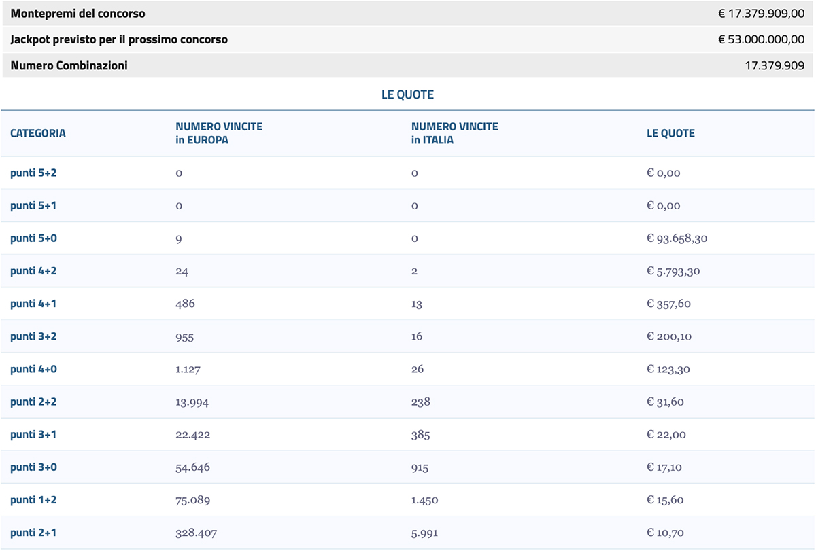The width and height of the screenshot is (816, 551).
Task: Click the 'punti 5+0' category
Action: coord(33,238)
